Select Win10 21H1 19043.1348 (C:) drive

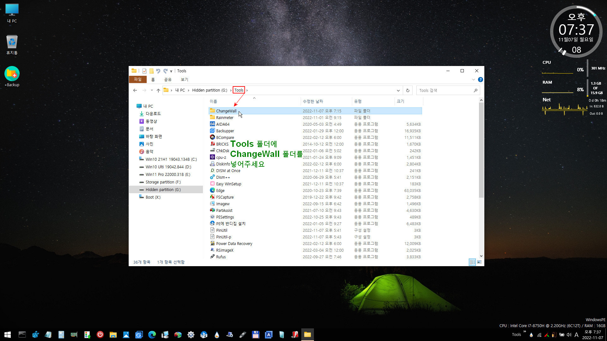pyautogui.click(x=171, y=159)
